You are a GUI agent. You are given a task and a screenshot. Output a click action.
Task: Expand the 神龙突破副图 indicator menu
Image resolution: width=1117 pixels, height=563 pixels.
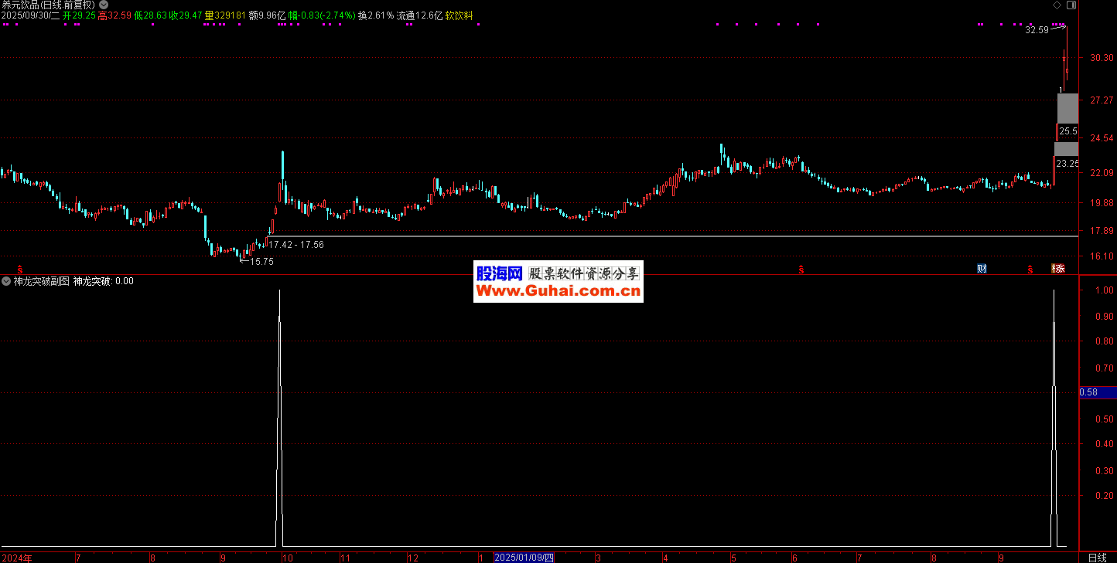click(x=6, y=281)
